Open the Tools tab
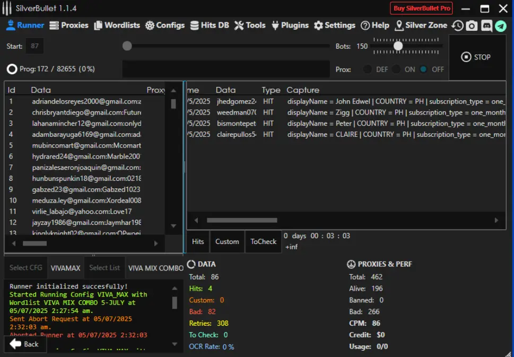The height and width of the screenshot is (357, 514). tap(250, 25)
